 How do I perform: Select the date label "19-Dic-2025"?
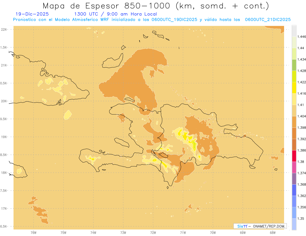click(32, 14)
